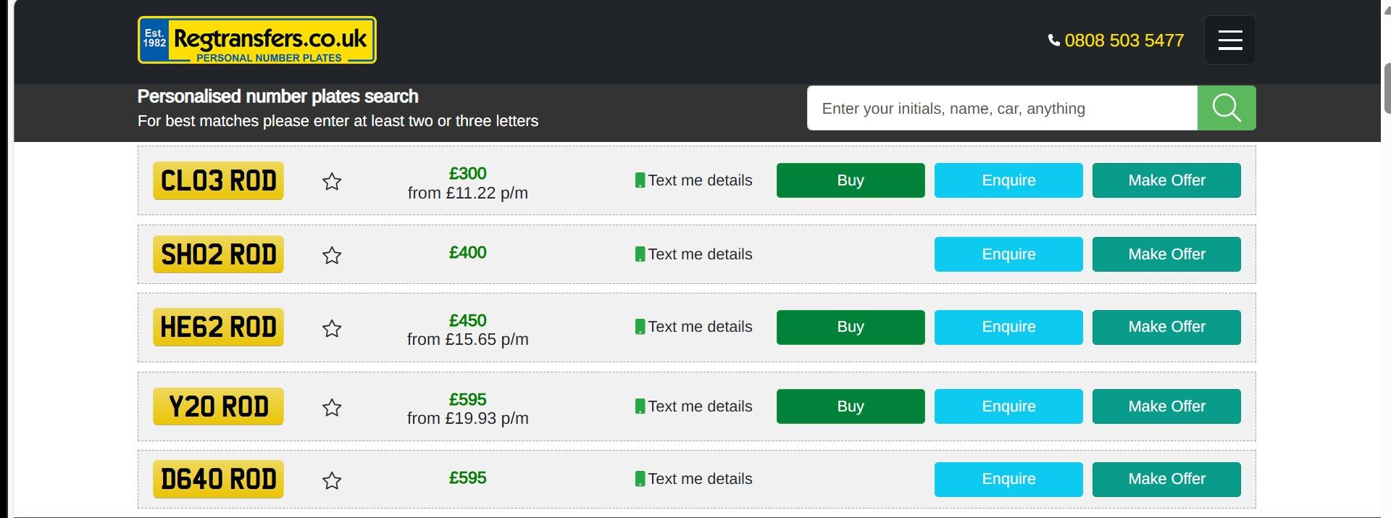Viewport: 1391px width, 518px height.
Task: Click the Regtransfers.co.uk logo
Action: pos(256,40)
